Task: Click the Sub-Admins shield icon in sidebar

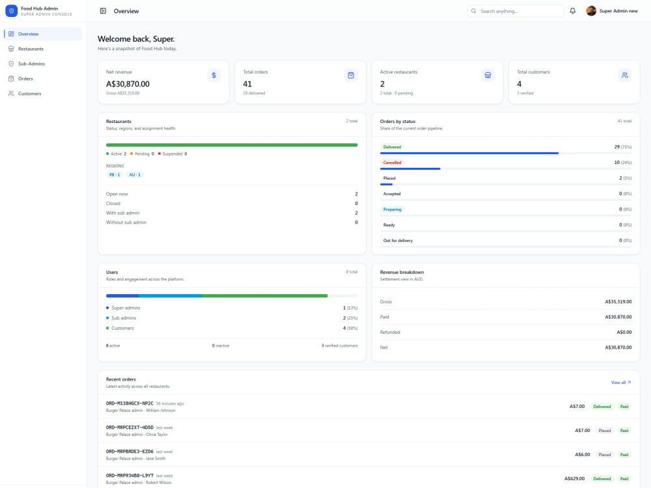Action: [11, 64]
